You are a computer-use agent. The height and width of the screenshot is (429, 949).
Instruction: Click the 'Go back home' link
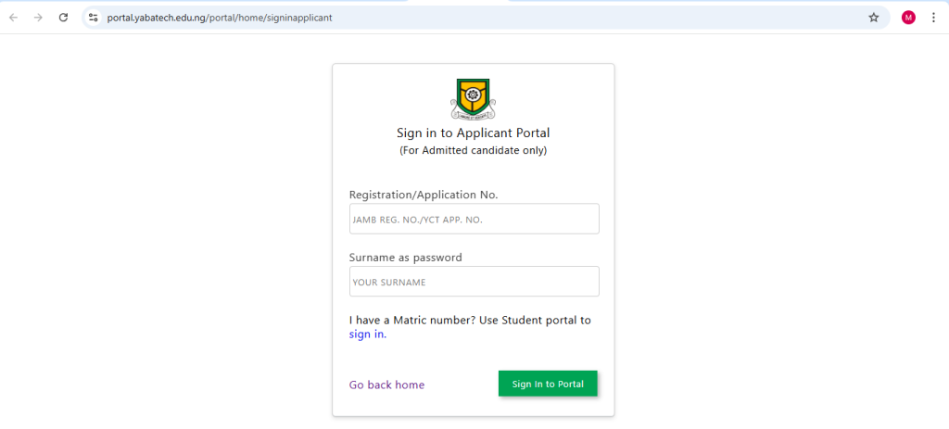coord(386,385)
